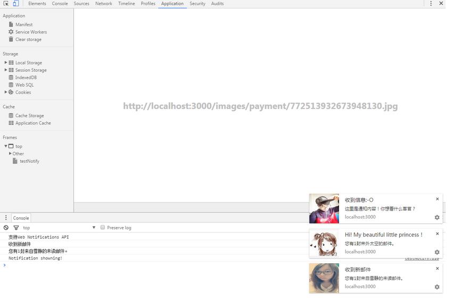
Task: Select Service Workers in the sidebar
Action: [x=31, y=32]
